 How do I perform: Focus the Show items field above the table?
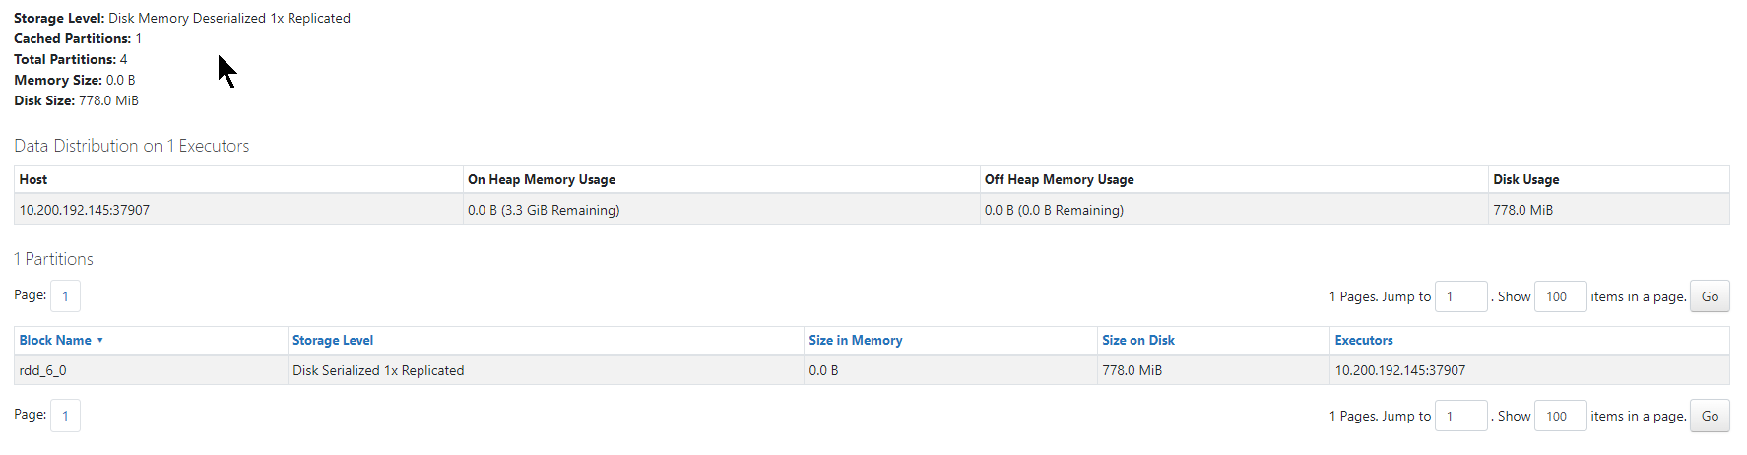pyautogui.click(x=1560, y=296)
